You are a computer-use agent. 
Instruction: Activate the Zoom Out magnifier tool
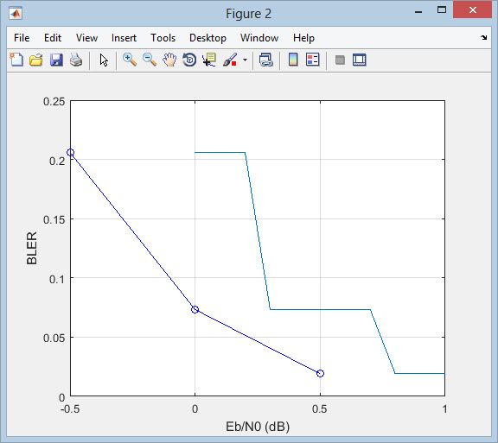[x=150, y=60]
